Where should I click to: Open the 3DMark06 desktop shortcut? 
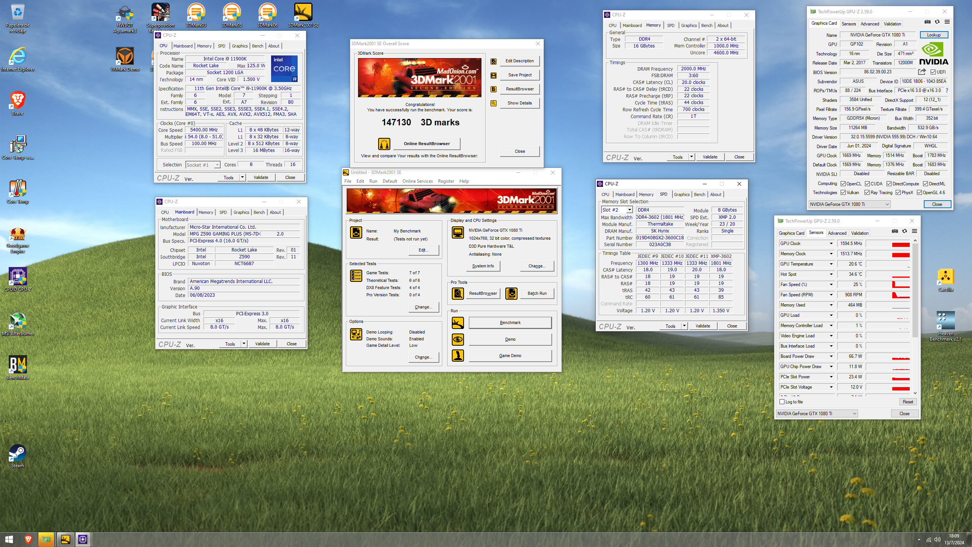point(267,16)
